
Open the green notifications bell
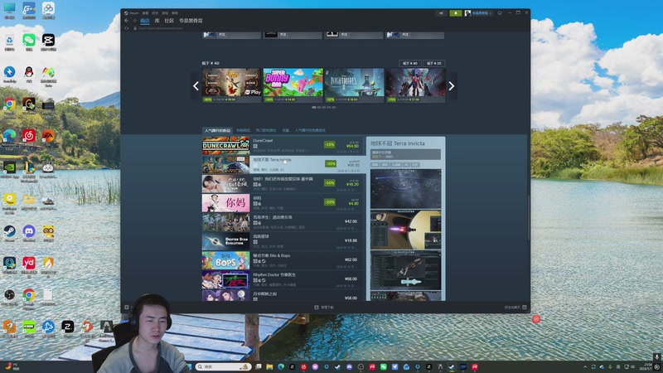coord(455,13)
